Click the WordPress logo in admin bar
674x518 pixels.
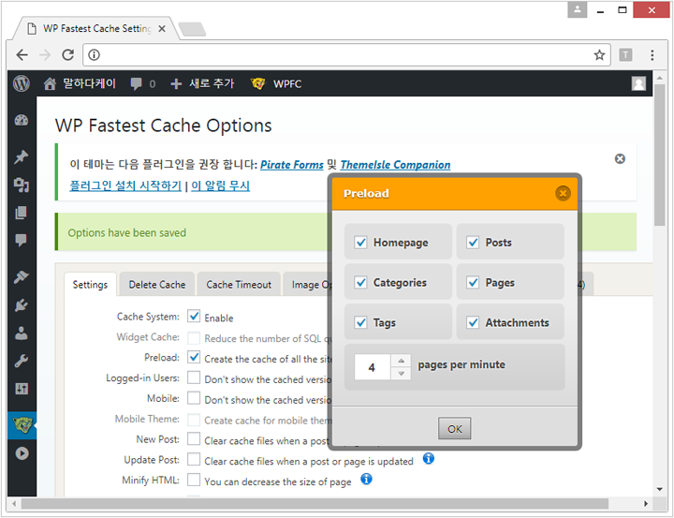click(21, 83)
